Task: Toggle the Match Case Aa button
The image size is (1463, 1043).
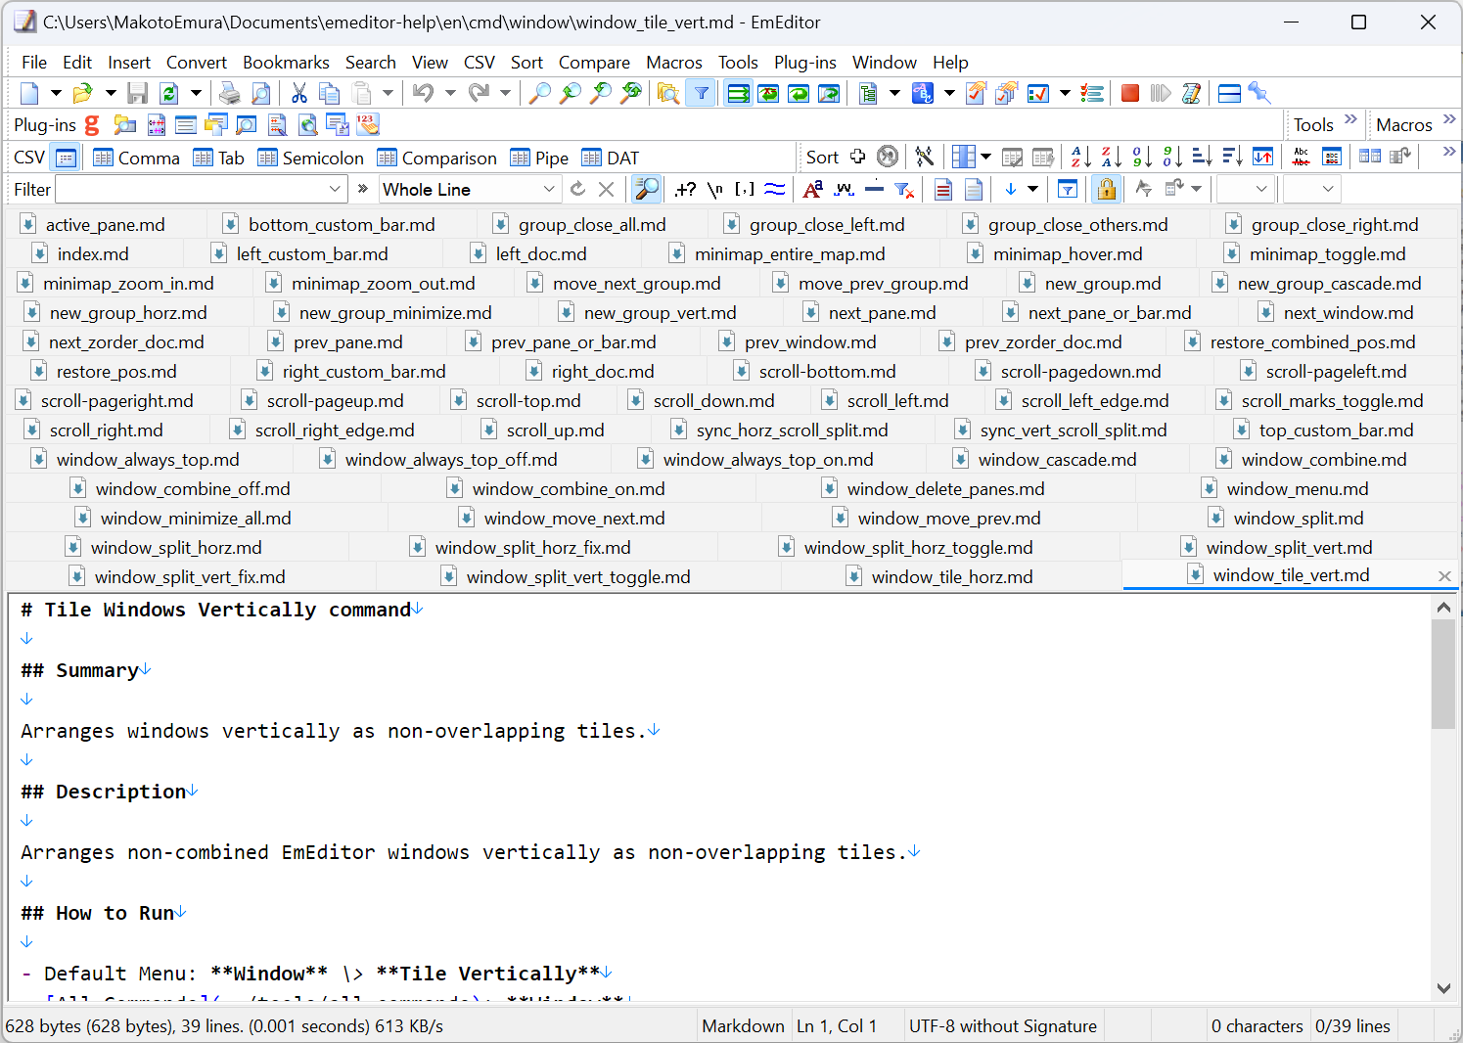Action: 812,189
